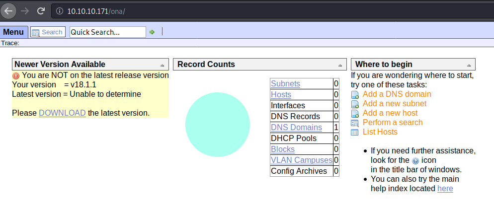Open the DNS Domains record link

click(296, 127)
